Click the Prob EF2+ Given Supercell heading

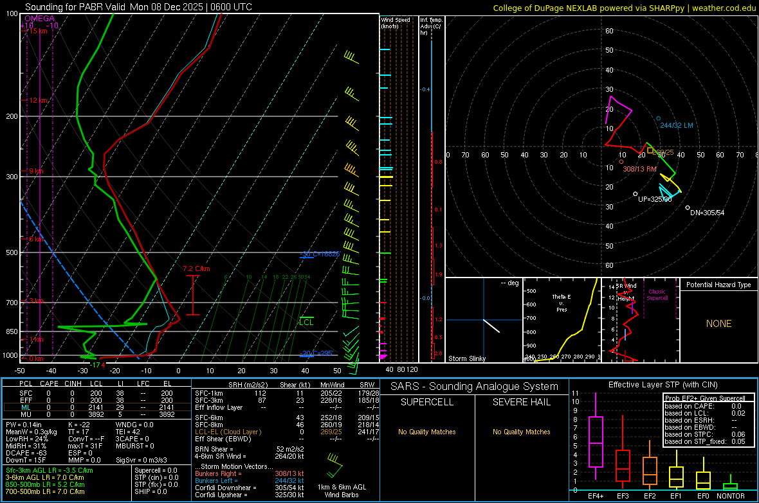704,398
